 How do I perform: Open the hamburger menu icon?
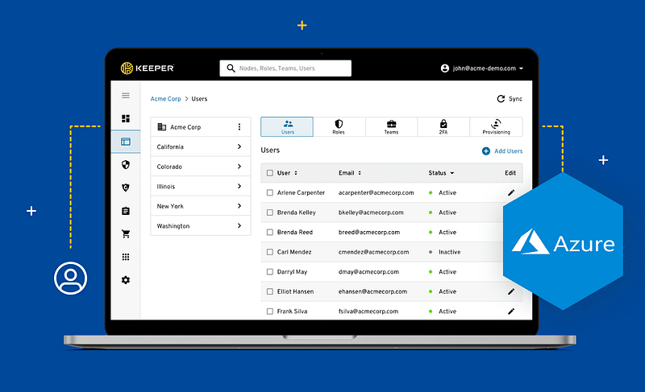click(126, 96)
